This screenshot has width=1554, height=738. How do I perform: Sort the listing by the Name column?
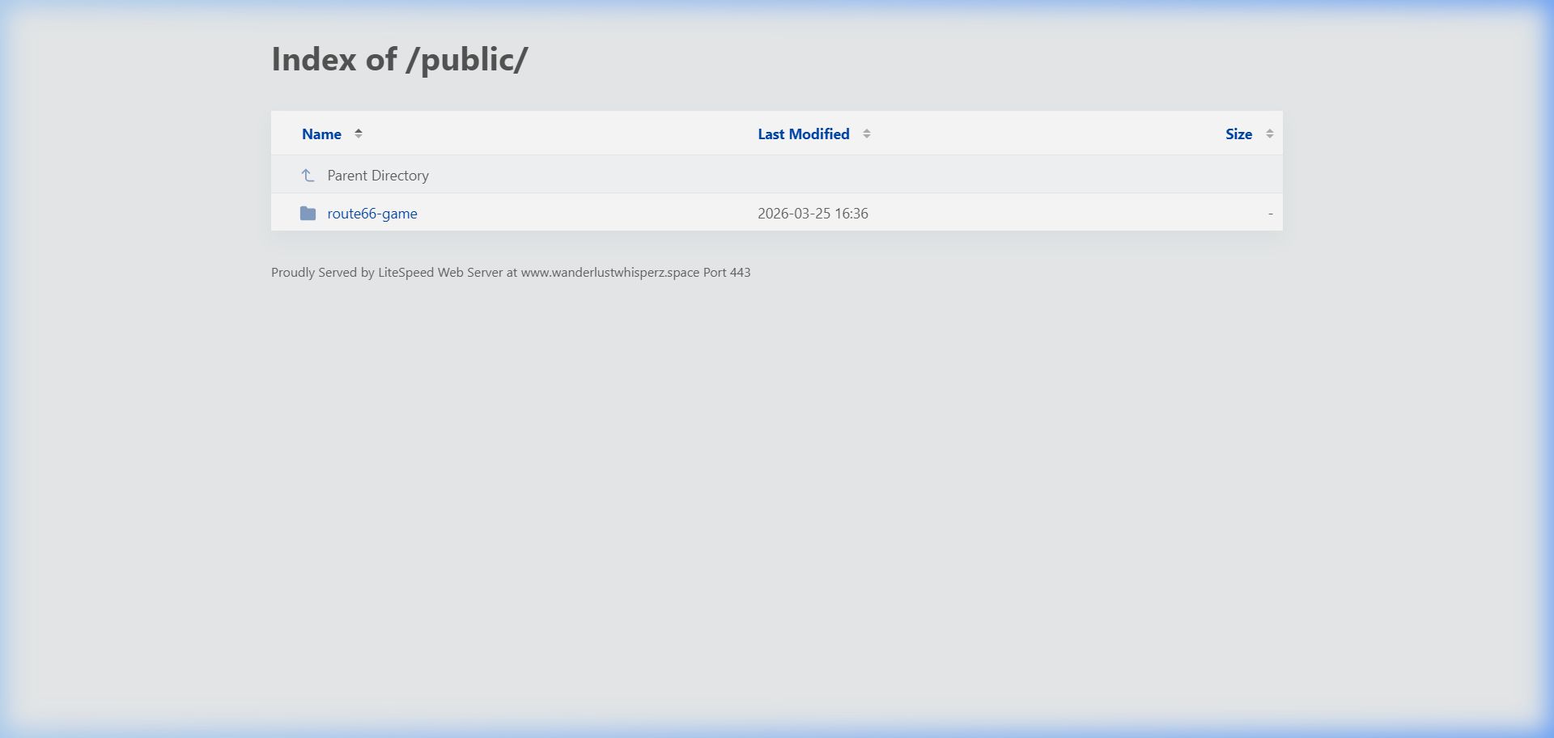tap(321, 134)
